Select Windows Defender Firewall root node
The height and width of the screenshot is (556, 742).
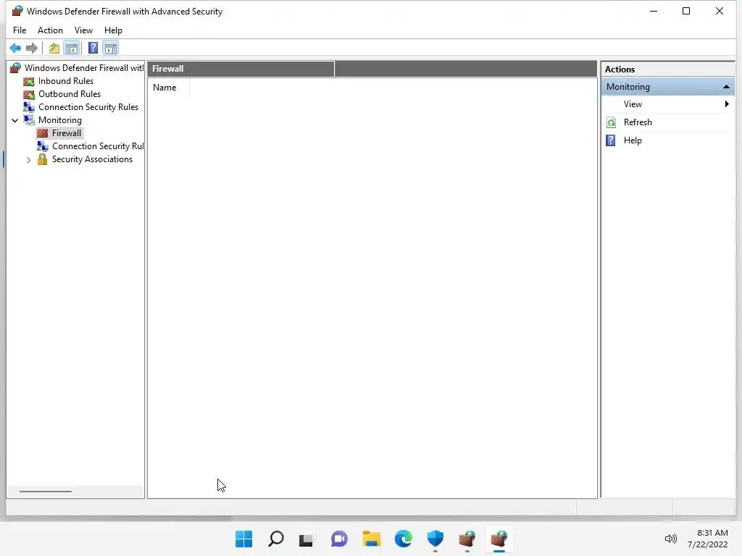84,68
